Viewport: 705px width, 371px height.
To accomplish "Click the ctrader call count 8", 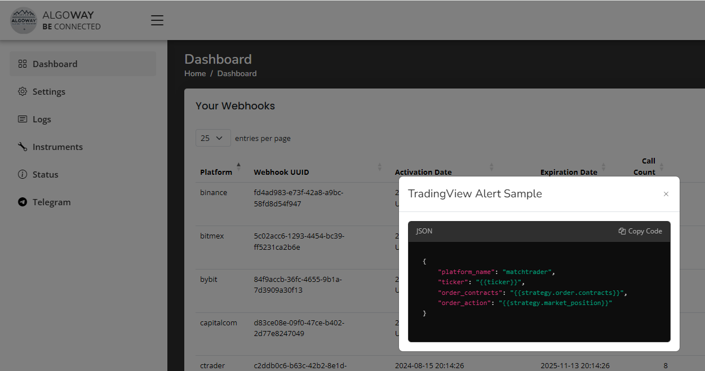I will (x=666, y=365).
